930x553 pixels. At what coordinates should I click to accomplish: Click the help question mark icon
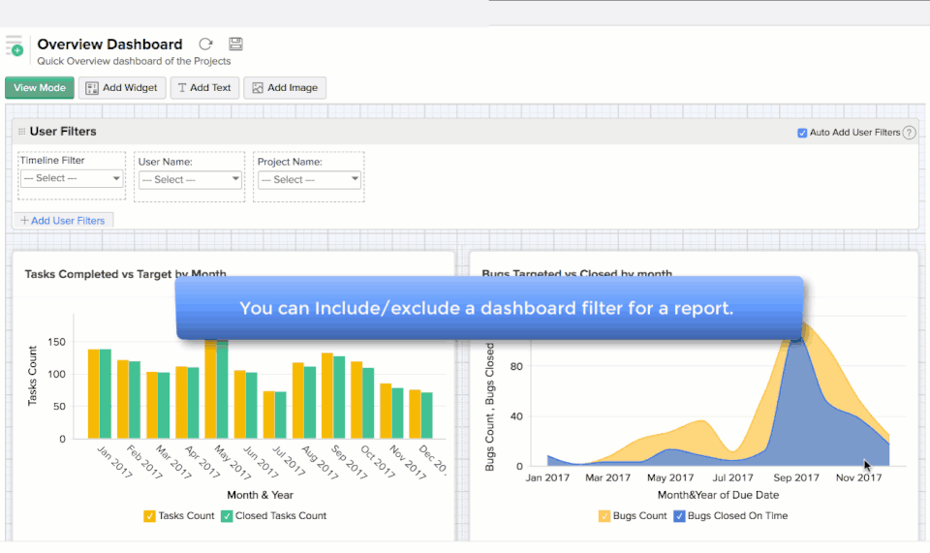click(909, 133)
